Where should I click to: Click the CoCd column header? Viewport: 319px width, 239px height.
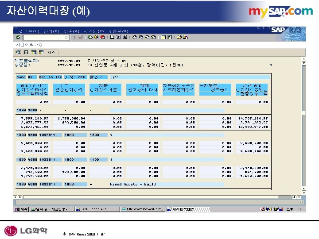21,77
